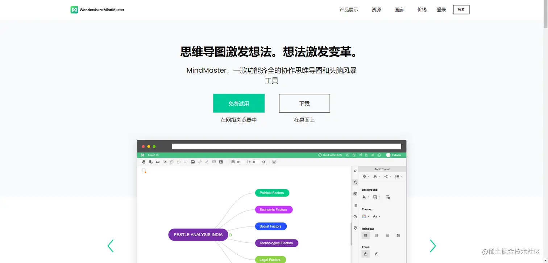Click the save icon in green header

(x=348, y=155)
